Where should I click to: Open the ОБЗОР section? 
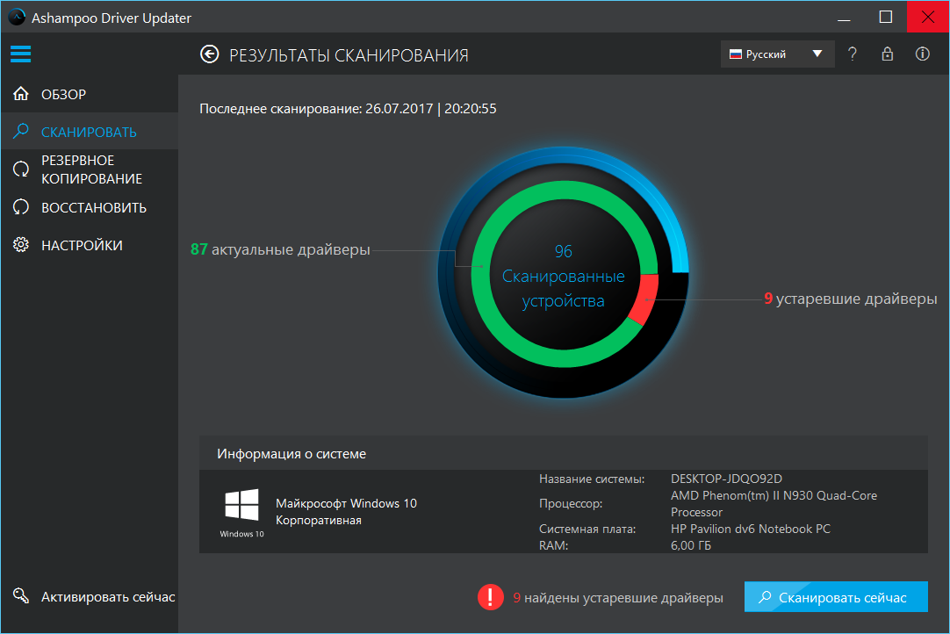pyautogui.click(x=90, y=94)
